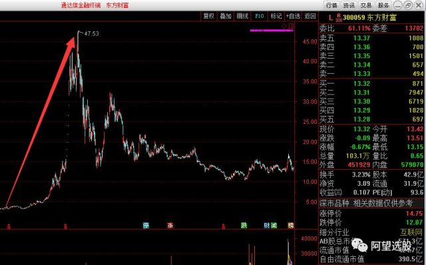
Task: Click the 停 event marker on timeline
Action: pyautogui.click(x=146, y=225)
